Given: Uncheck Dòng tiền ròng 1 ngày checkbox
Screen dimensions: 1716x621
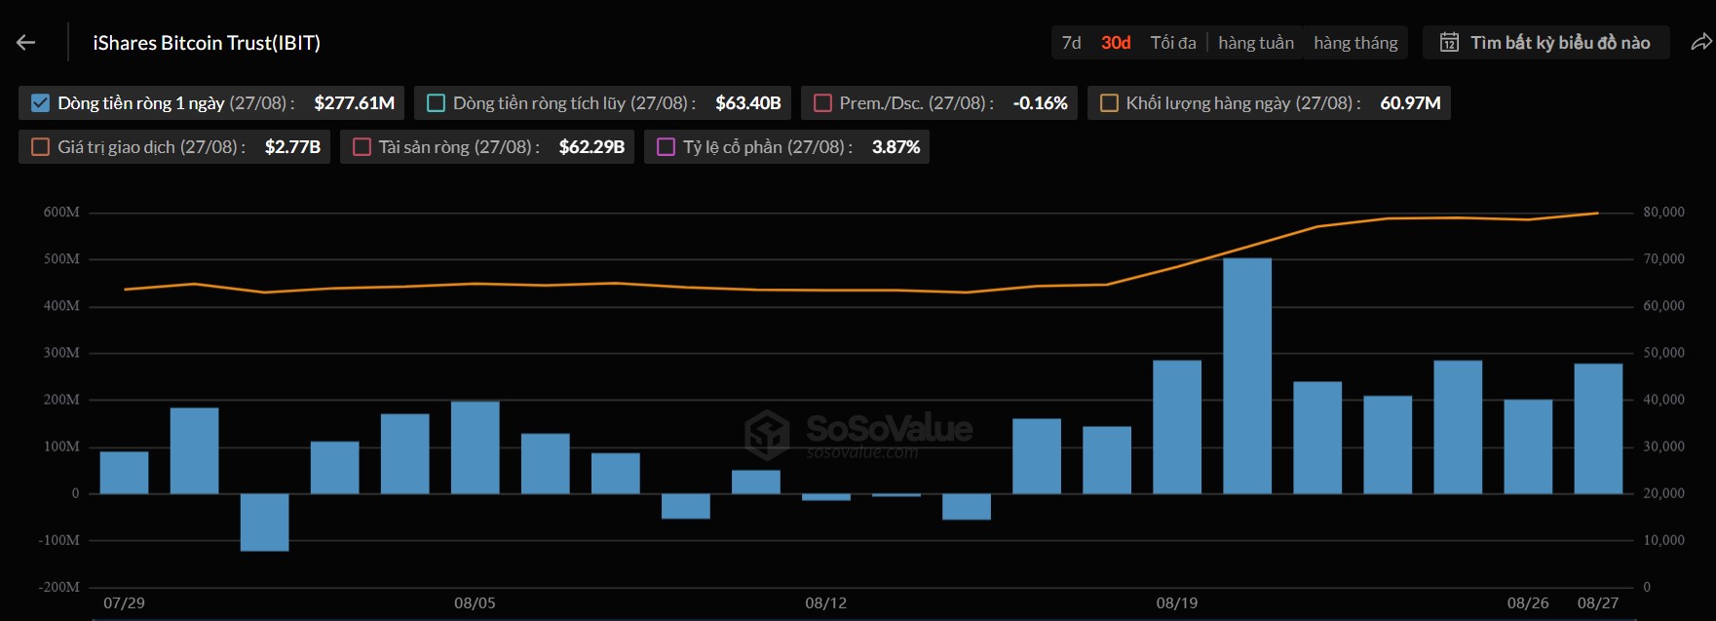Looking at the screenshot, I should pyautogui.click(x=40, y=102).
